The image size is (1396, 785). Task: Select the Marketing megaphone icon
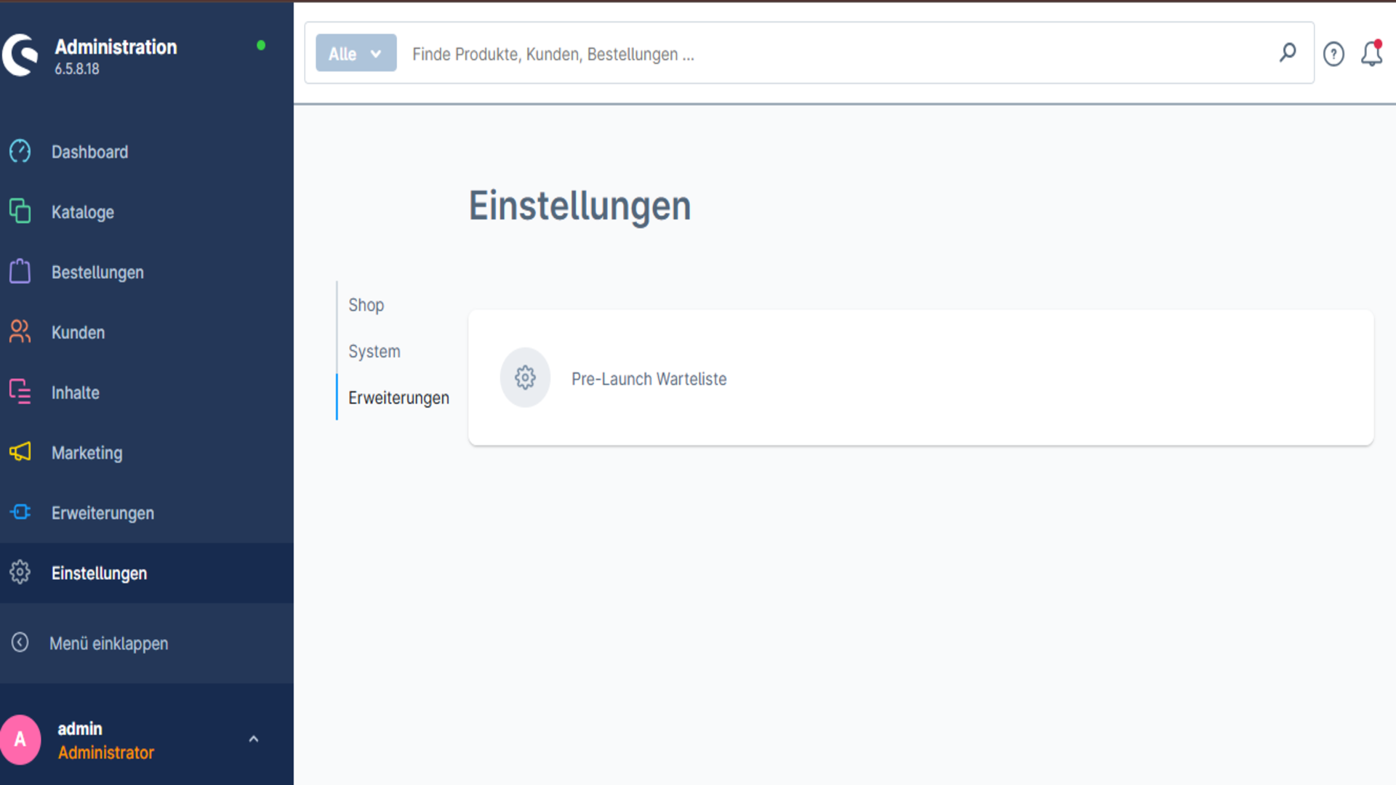20,452
